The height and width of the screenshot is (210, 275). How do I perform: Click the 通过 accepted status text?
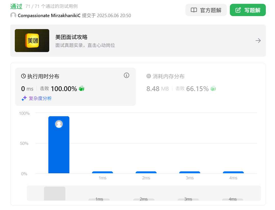(16, 6)
